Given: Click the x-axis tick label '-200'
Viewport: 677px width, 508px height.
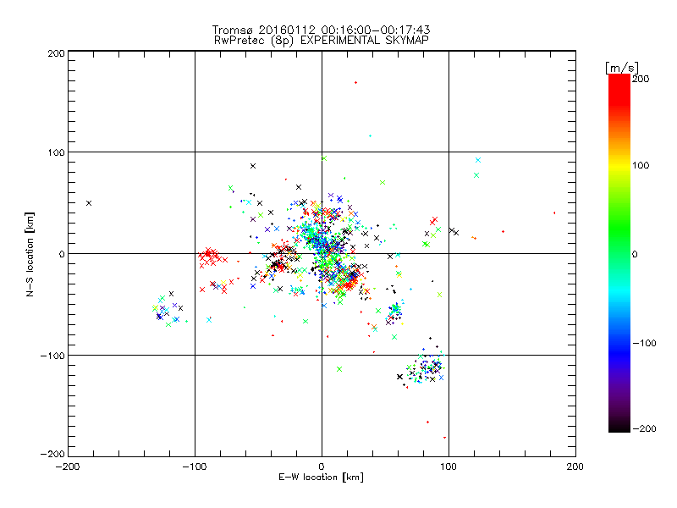Looking at the screenshot, I should 68,467.
